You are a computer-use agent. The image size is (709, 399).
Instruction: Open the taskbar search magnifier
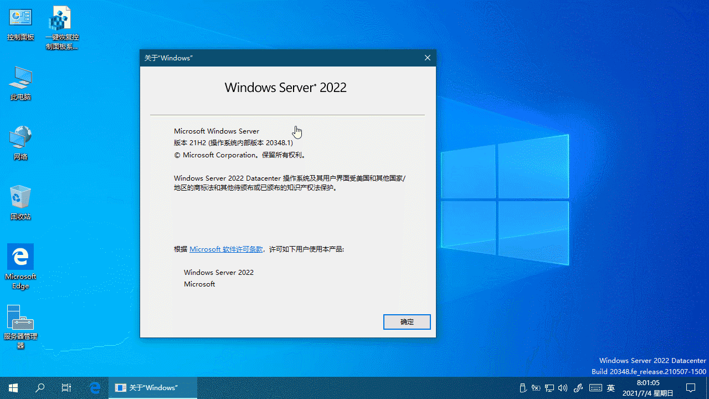point(40,388)
